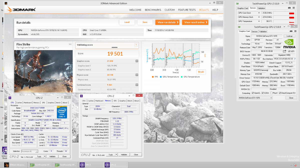
Task: Click camera screenshot icon in GPU-Z Graphics Card window
Action: tap(291, 31)
